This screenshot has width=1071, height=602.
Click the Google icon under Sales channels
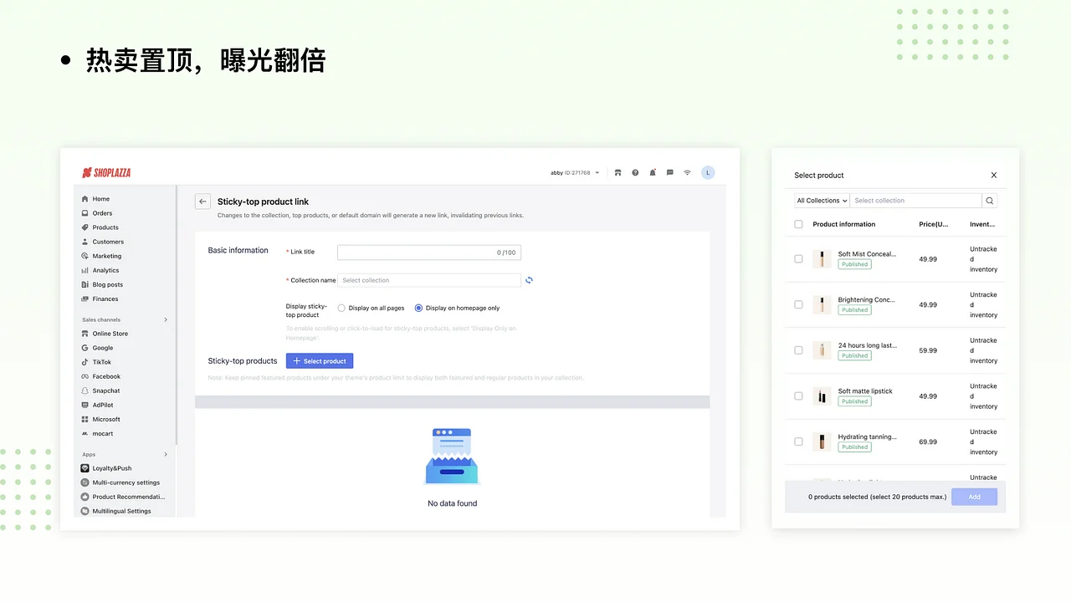pos(85,348)
